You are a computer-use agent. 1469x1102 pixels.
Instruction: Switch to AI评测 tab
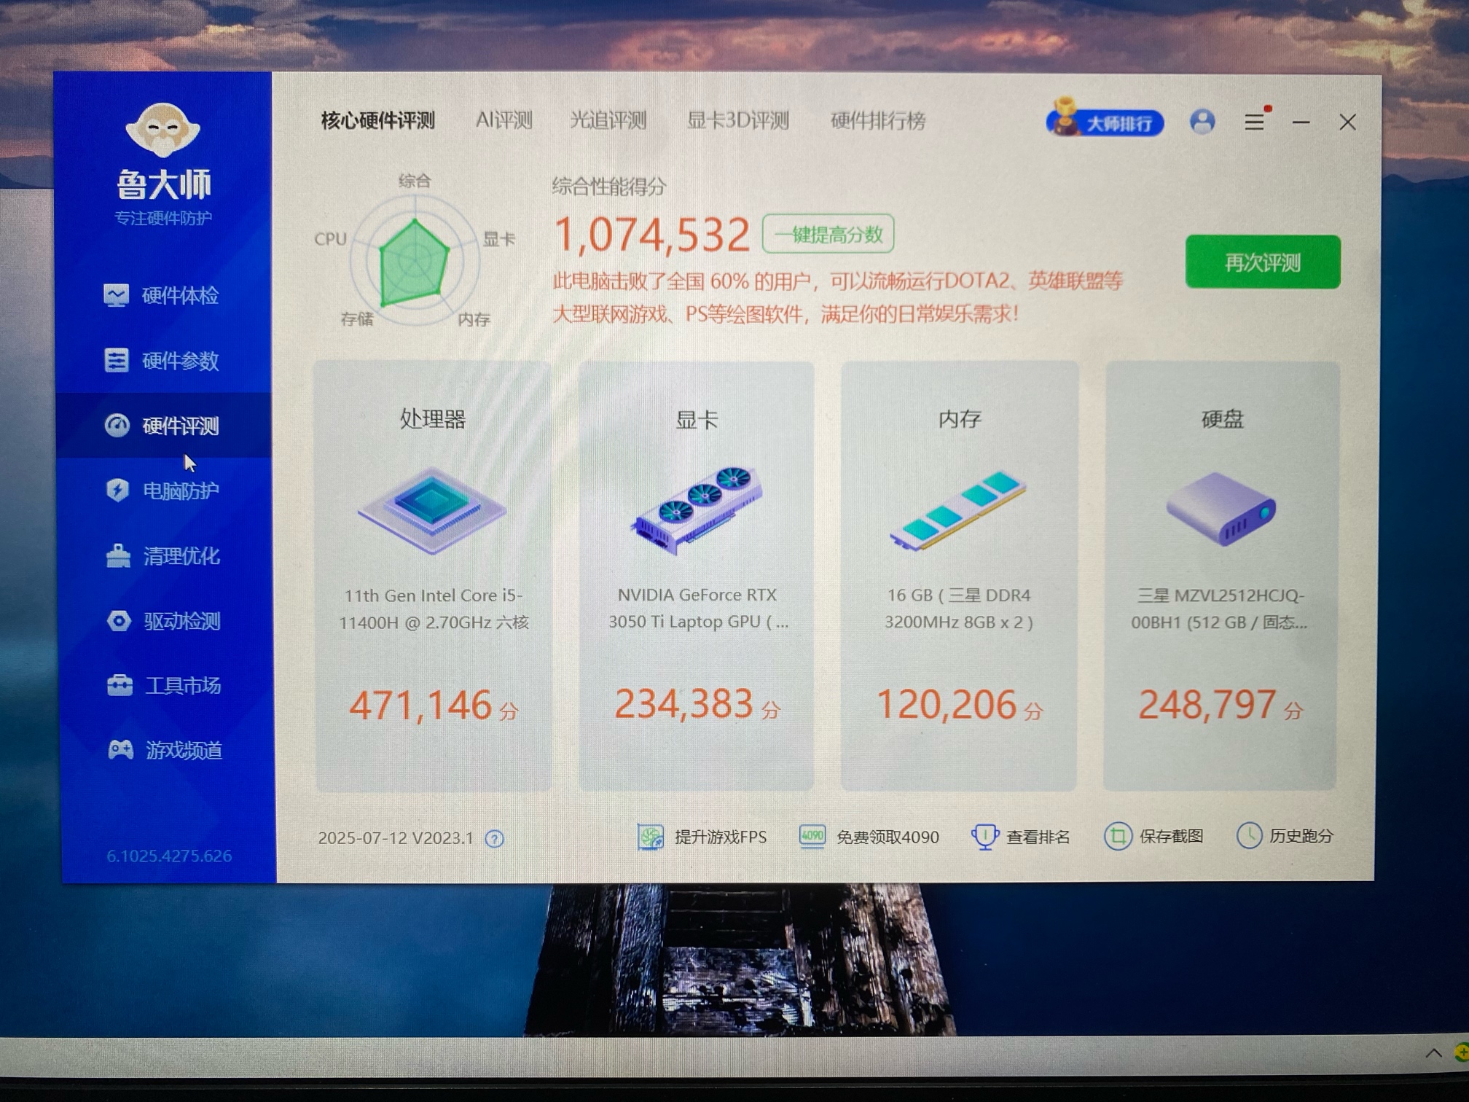click(504, 120)
